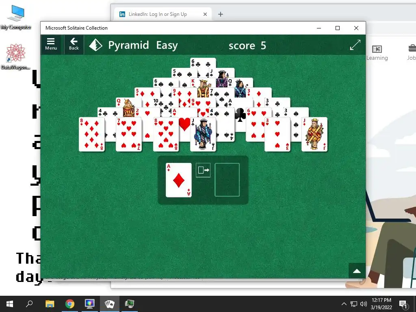
Task: Open the DataWagon desktop shortcut
Action: [x=16, y=56]
